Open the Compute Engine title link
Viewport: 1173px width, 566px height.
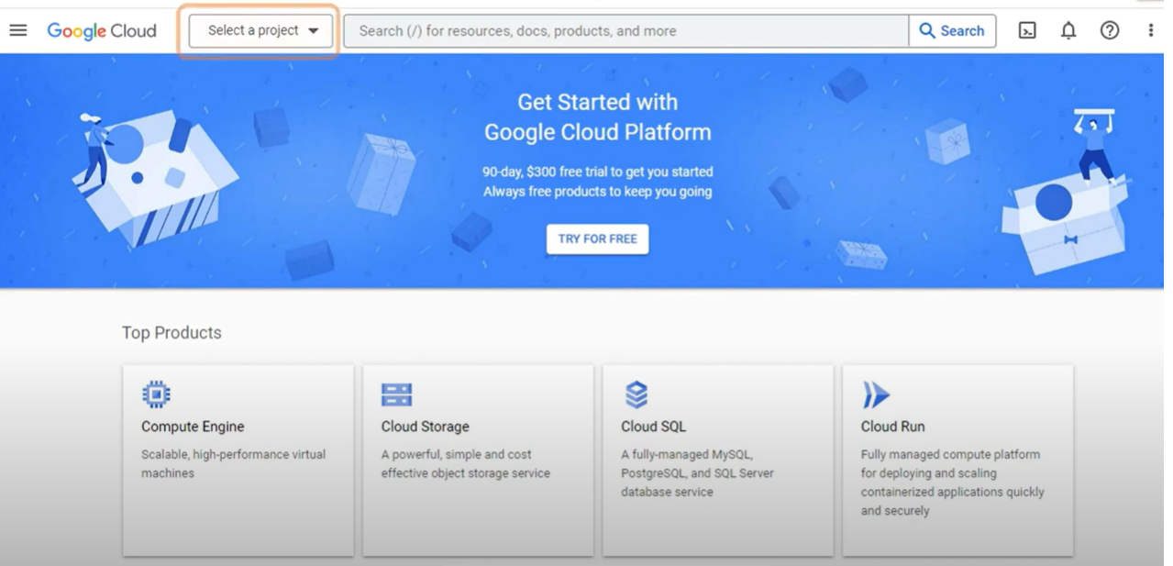click(193, 427)
